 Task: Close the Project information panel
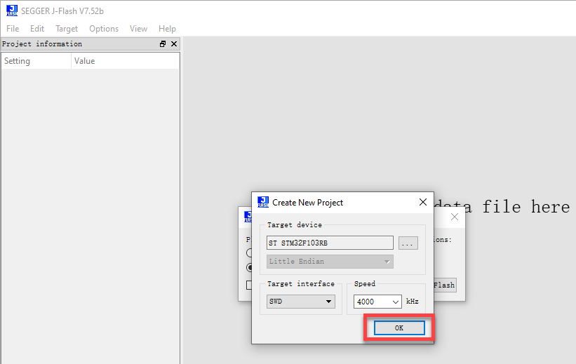[174, 43]
